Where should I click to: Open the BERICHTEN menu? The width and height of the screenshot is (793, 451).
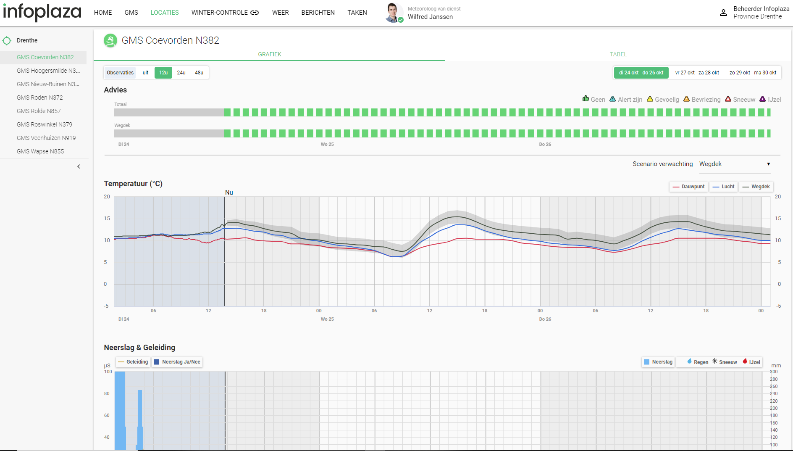coord(318,13)
